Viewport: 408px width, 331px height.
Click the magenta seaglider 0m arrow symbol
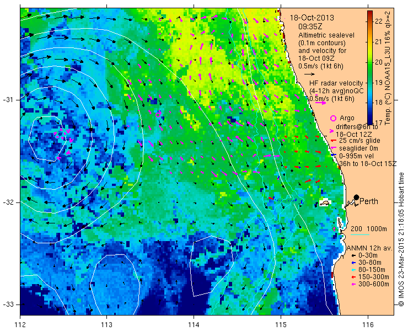pyautogui.click(x=333, y=148)
